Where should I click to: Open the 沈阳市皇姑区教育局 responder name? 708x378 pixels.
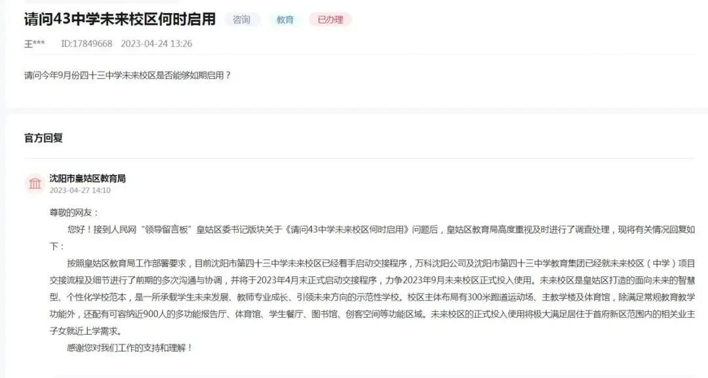pyautogui.click(x=88, y=179)
